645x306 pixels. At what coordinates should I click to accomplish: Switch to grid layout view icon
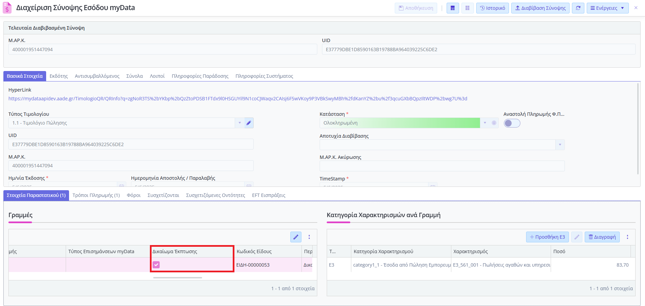[x=467, y=8]
